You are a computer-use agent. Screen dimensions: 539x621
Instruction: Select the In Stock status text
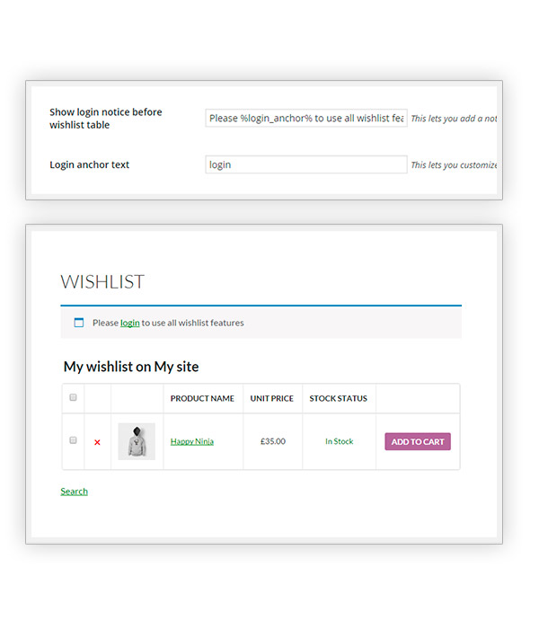click(340, 441)
